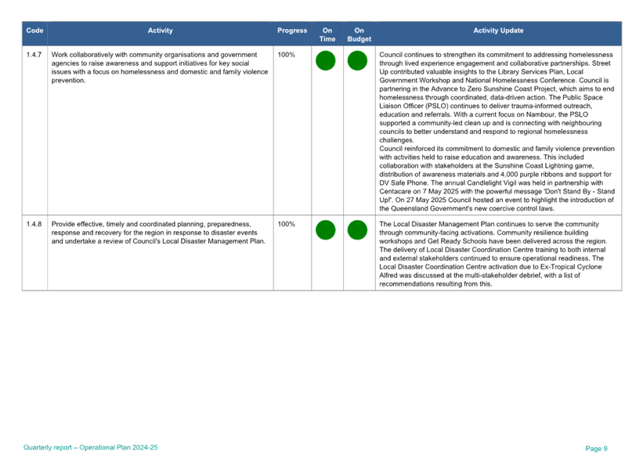The width and height of the screenshot is (643, 455).
Task: Click the On Time column header
Action: [327, 34]
